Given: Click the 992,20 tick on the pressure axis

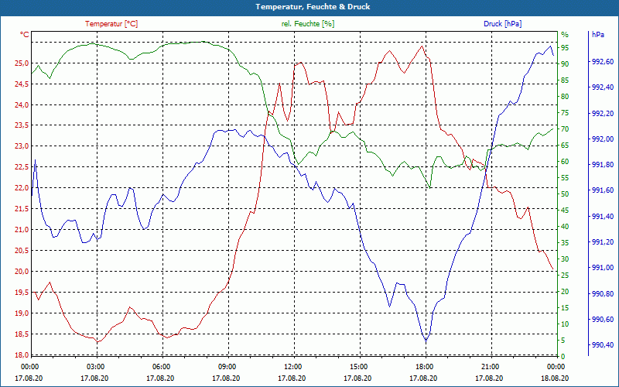Looking at the screenshot, I should [603, 113].
